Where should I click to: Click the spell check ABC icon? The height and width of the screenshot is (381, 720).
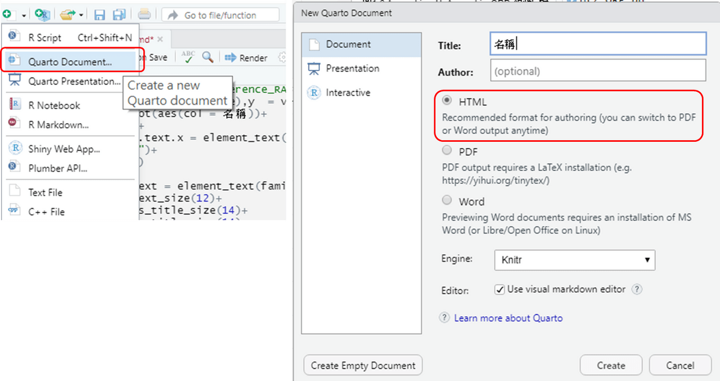(x=188, y=57)
